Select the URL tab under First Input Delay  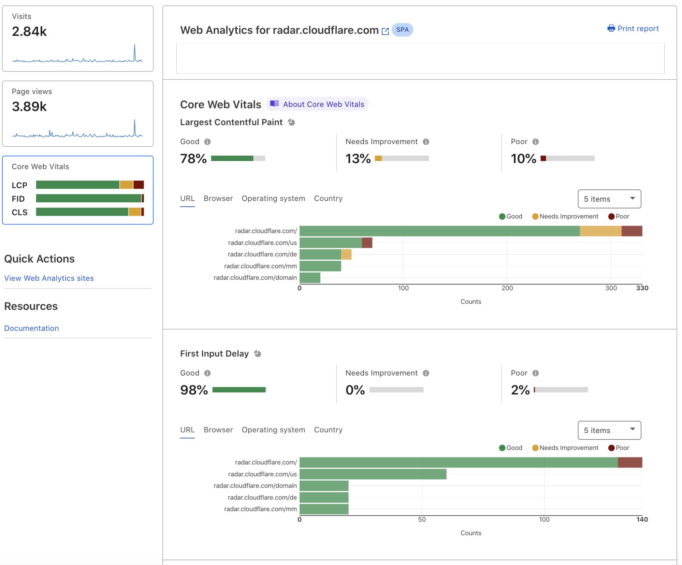pyautogui.click(x=187, y=430)
